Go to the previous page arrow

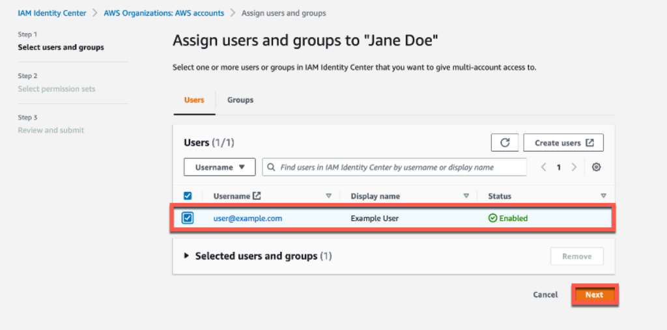click(543, 167)
